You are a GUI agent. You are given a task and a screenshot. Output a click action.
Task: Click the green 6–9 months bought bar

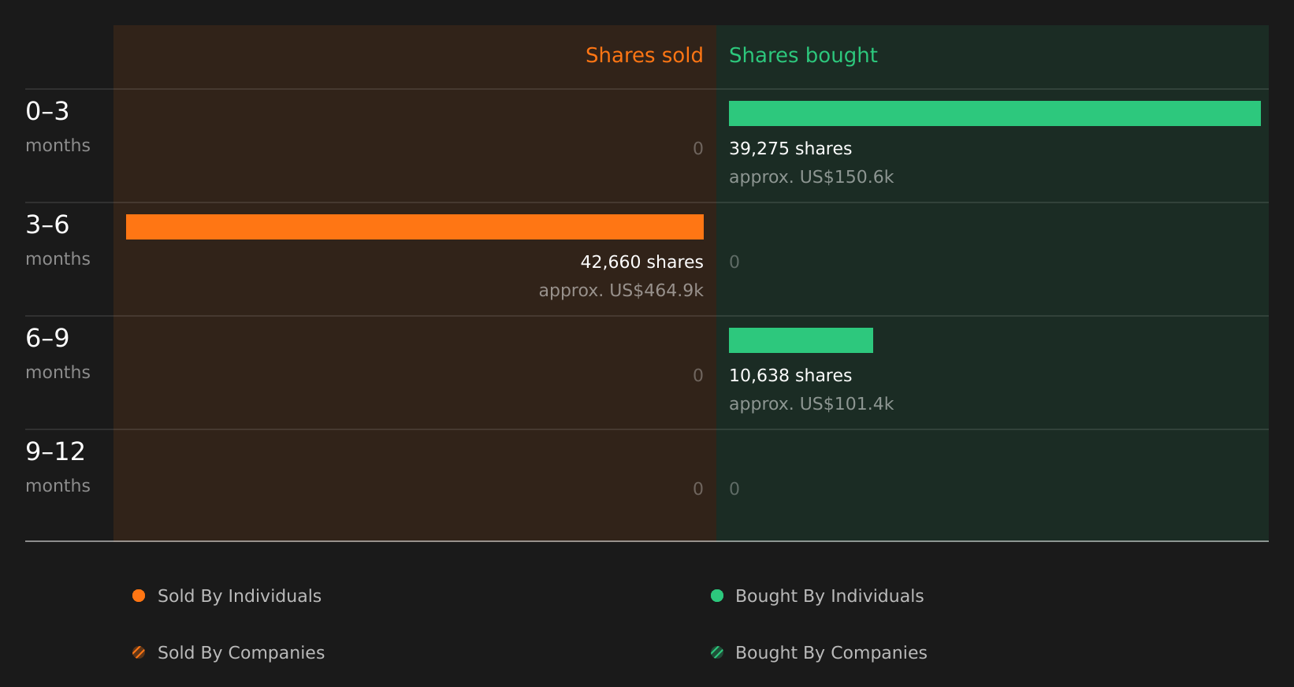tap(801, 340)
